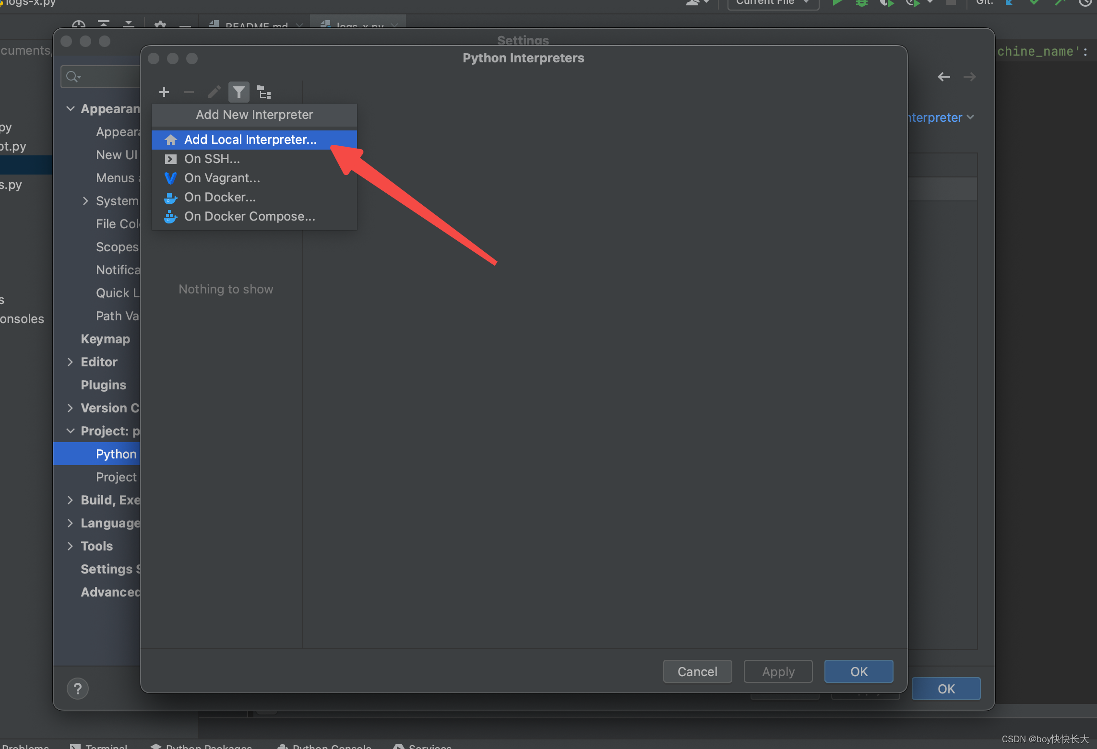Viewport: 1097px width, 749px height.
Task: Click the show interpreter paths tree icon
Action: tap(264, 92)
